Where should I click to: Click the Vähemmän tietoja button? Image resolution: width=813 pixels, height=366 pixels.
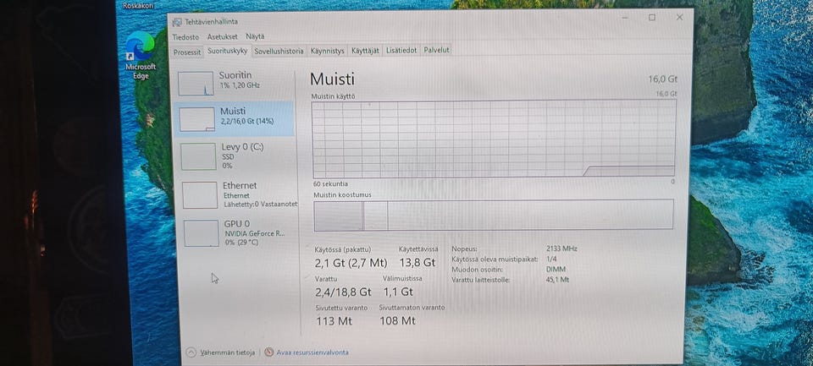pyautogui.click(x=221, y=352)
